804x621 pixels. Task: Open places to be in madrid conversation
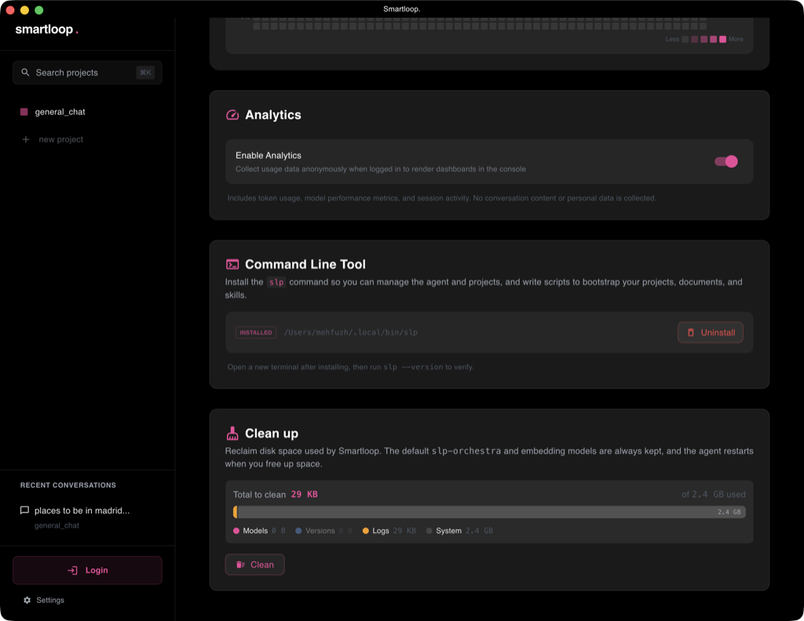82,511
